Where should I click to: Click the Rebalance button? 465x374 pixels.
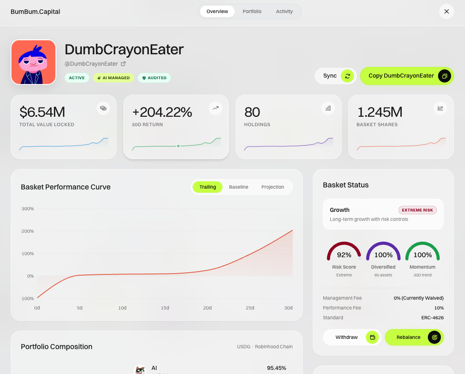click(414, 337)
